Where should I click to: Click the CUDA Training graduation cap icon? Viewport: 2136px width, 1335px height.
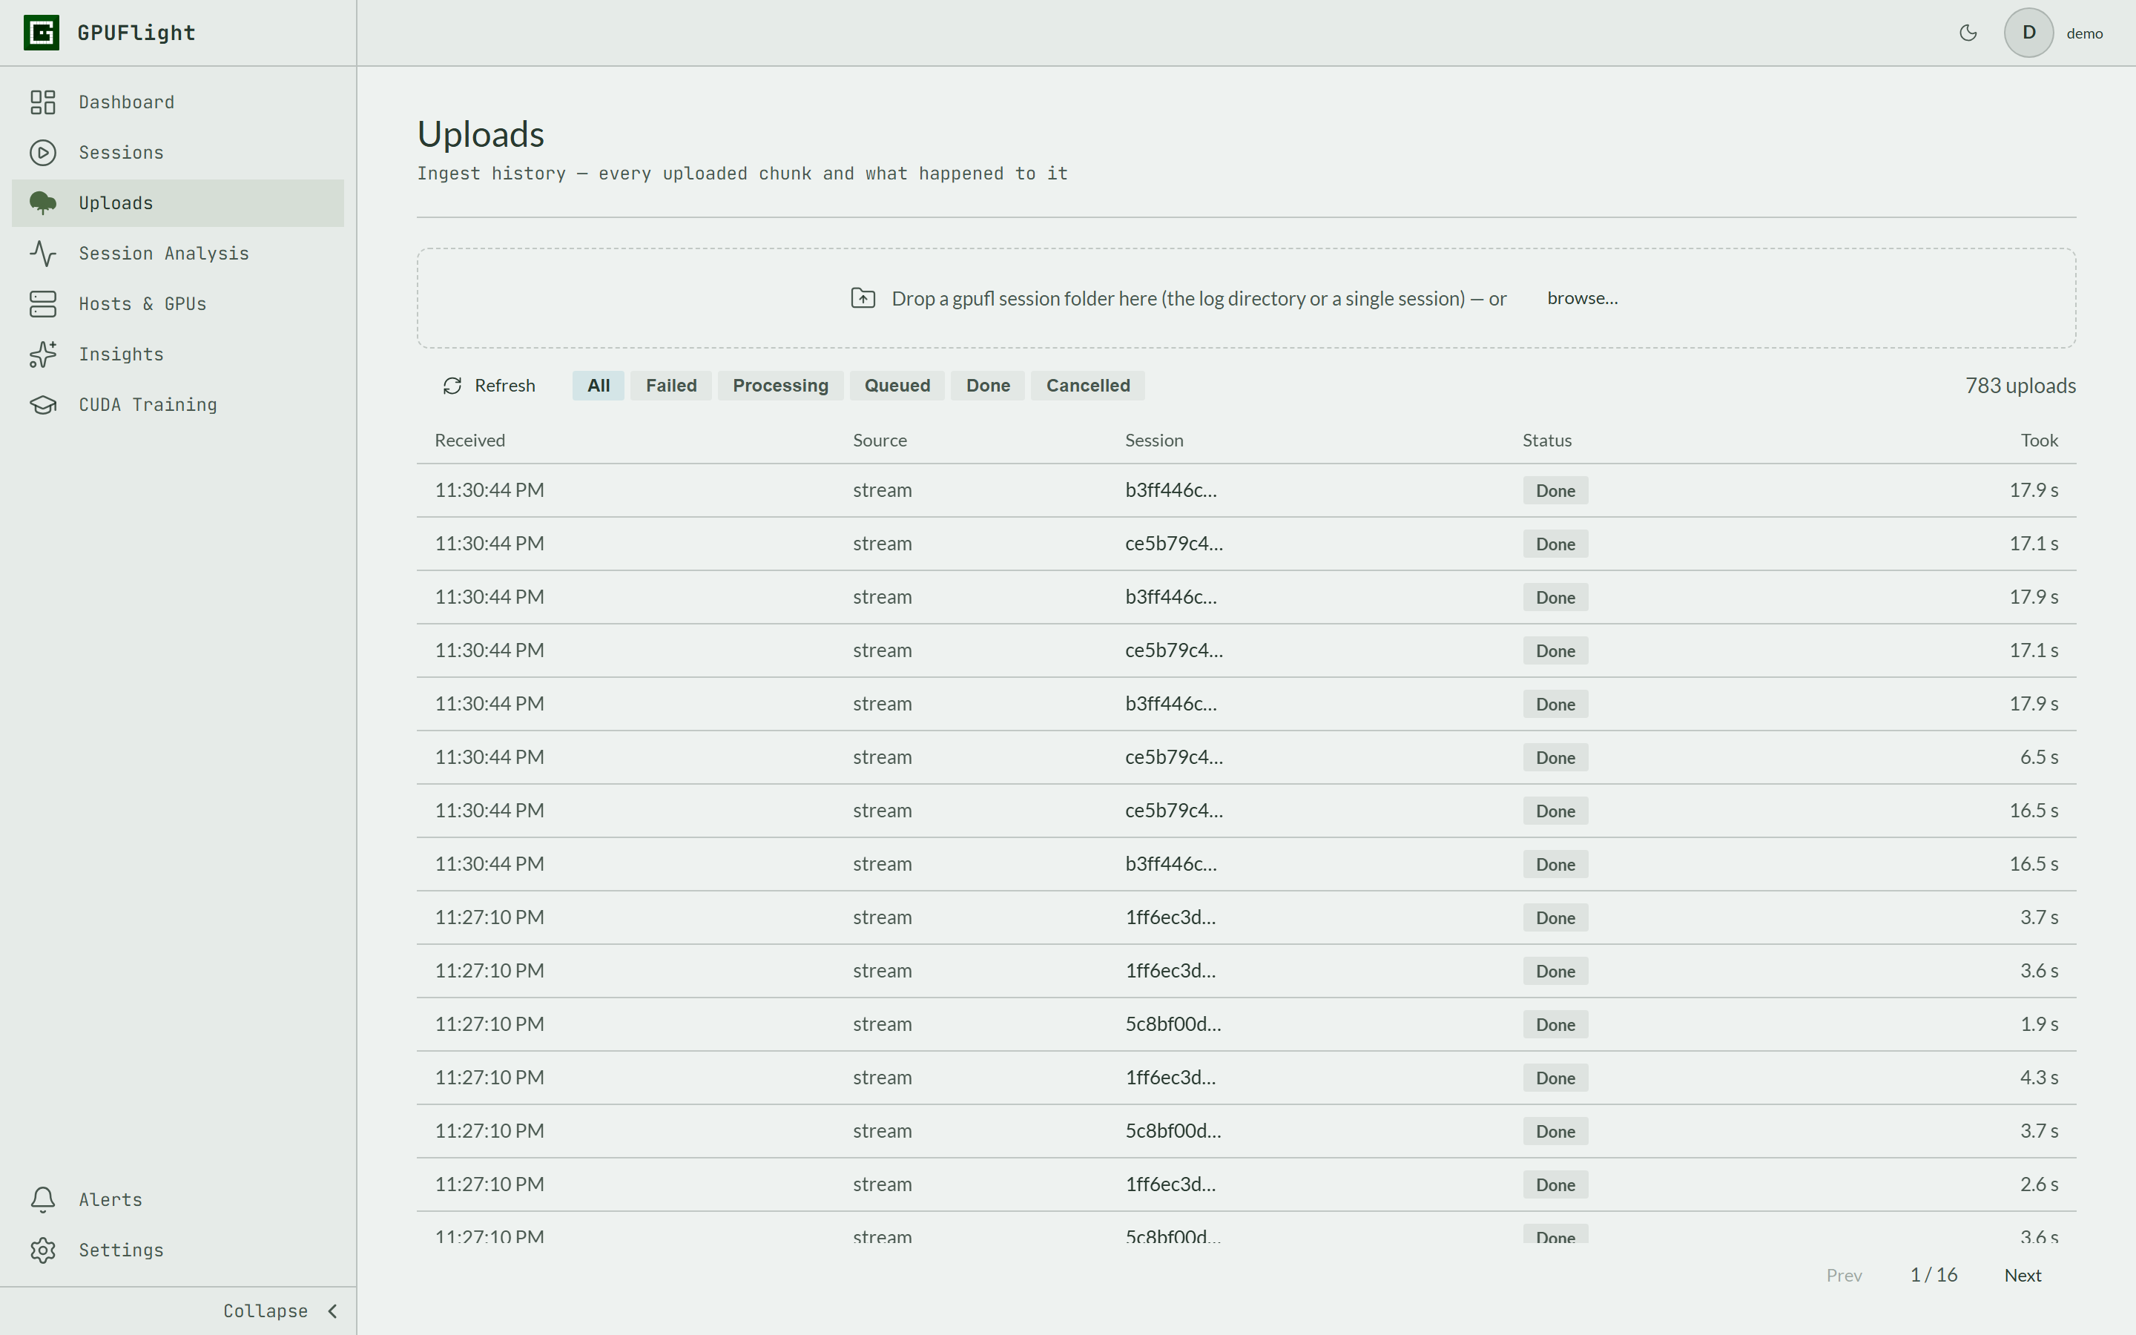point(42,404)
